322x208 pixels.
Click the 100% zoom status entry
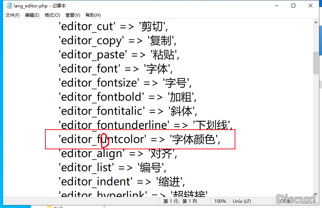click(x=220, y=201)
